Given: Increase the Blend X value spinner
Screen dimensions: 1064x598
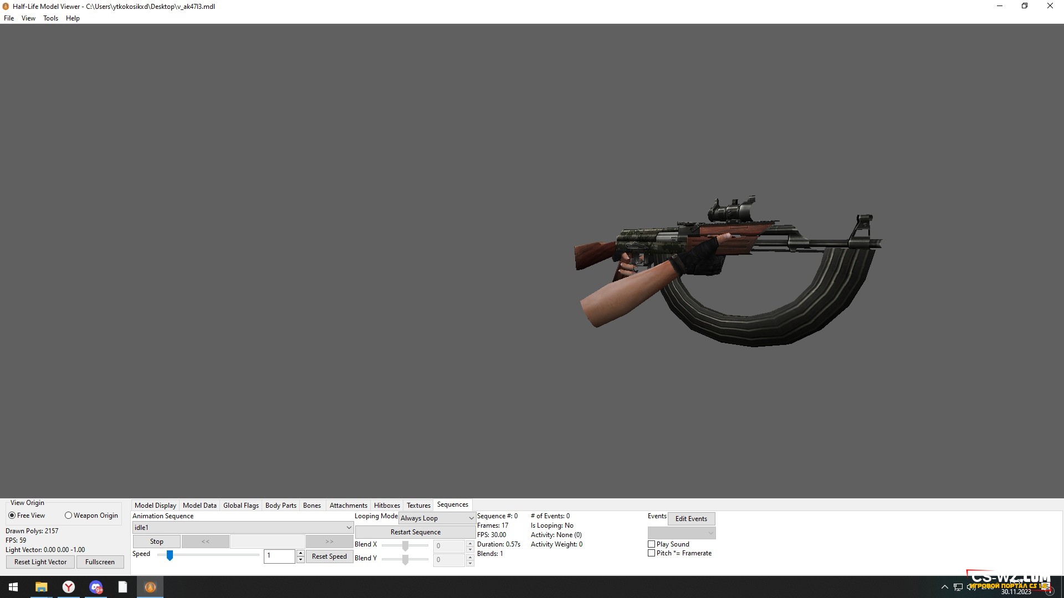Looking at the screenshot, I should (x=470, y=543).
